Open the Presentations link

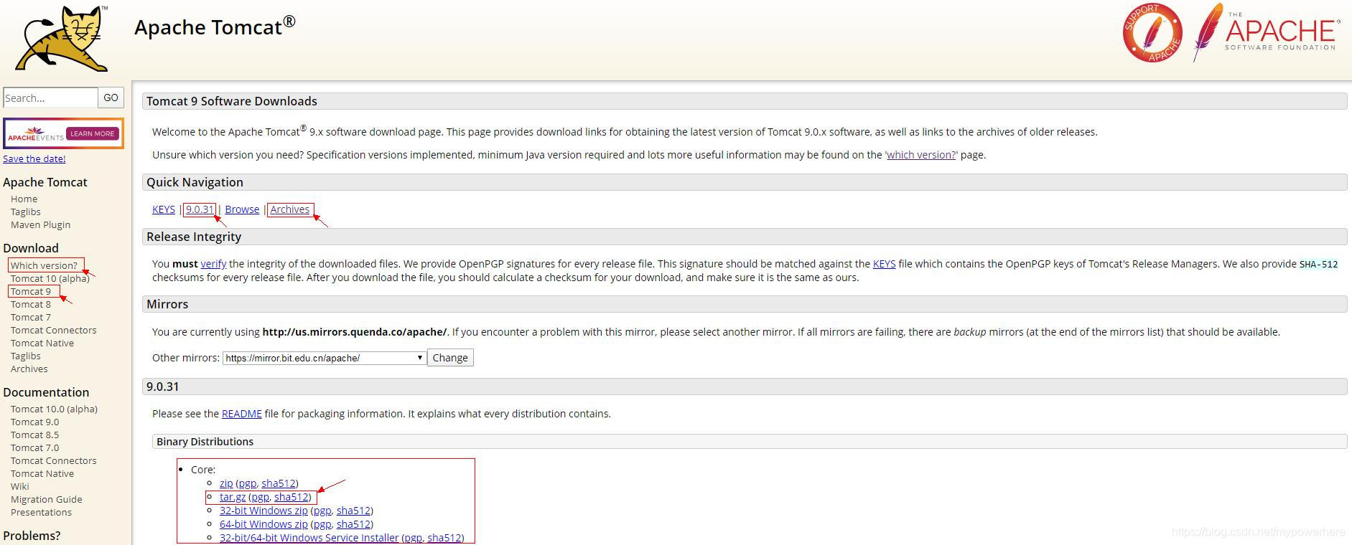click(x=42, y=512)
